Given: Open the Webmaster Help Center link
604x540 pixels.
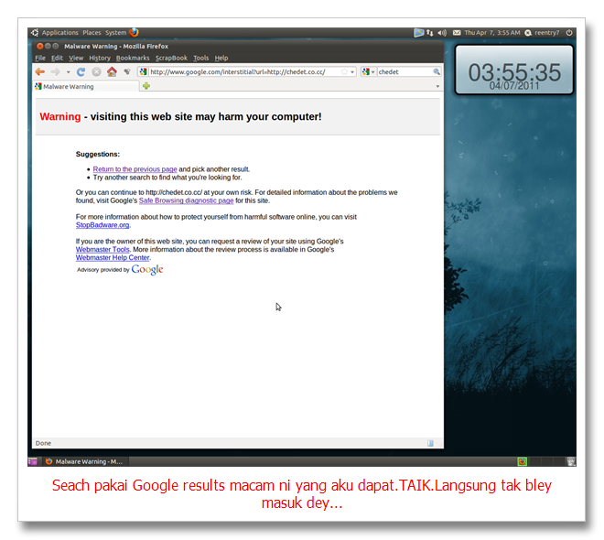Looking at the screenshot, I should pos(113,257).
